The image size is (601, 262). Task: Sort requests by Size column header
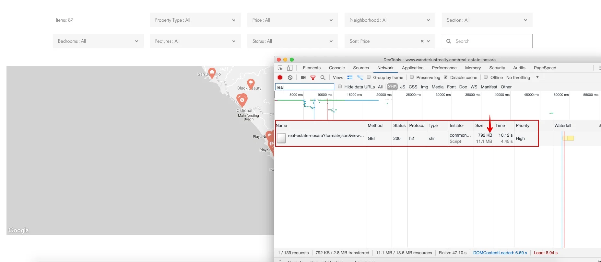click(x=484, y=126)
